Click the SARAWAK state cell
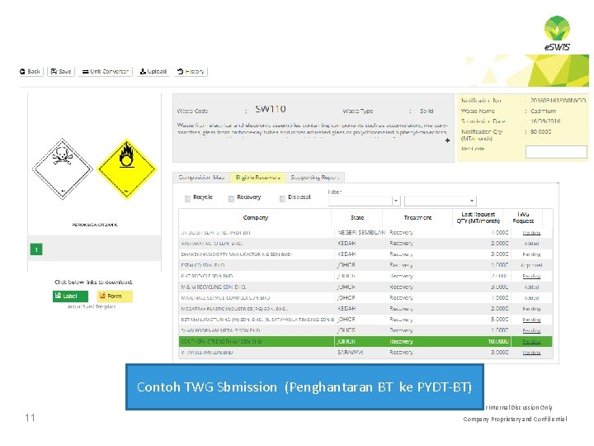Viewport: 594px width, 446px height. click(x=351, y=353)
